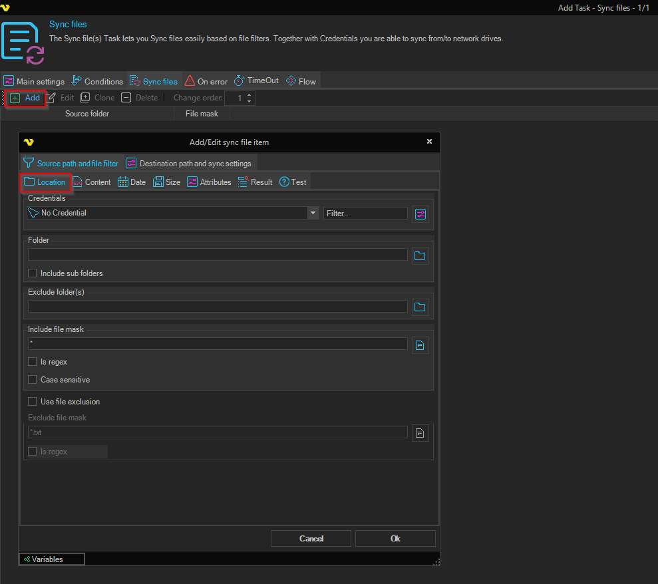Open exclude file mask editor icon

420,433
